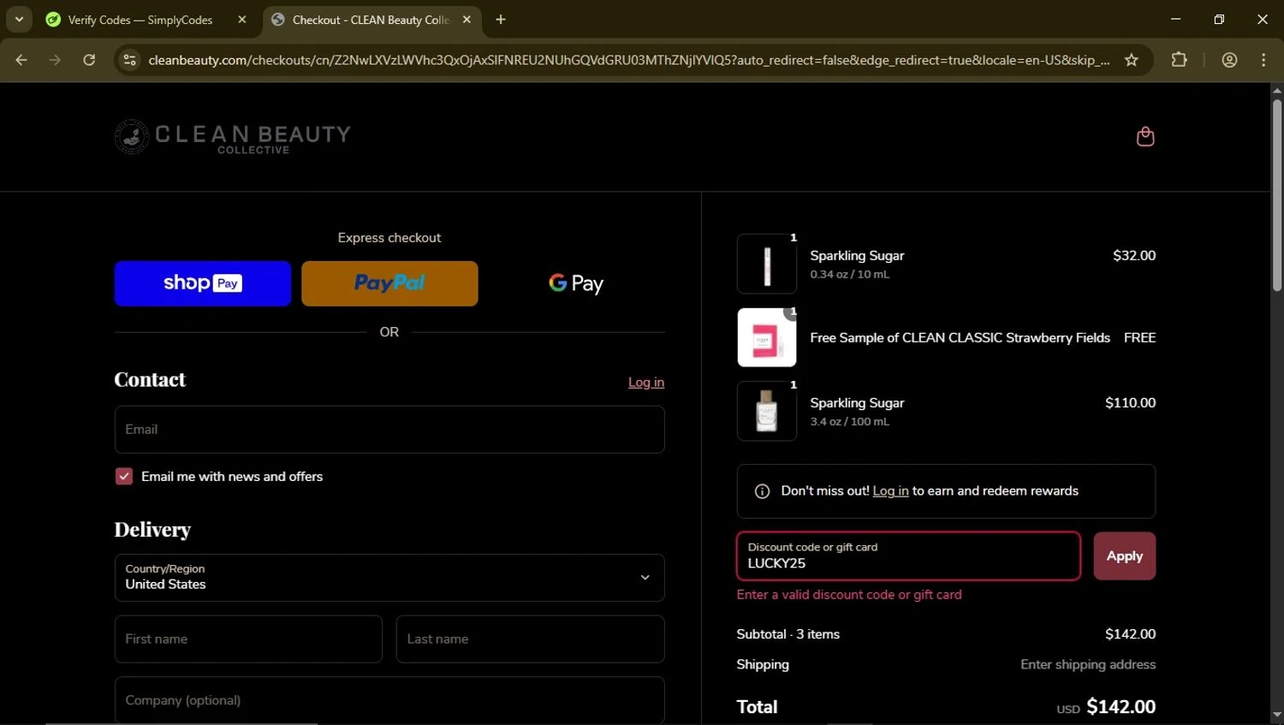Open the tab search dropdown arrow
Viewport: 1284px width, 725px height.
click(19, 19)
